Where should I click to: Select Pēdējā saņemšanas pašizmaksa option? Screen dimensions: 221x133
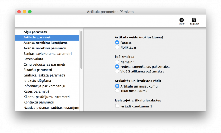pyautogui.click(x=117, y=66)
